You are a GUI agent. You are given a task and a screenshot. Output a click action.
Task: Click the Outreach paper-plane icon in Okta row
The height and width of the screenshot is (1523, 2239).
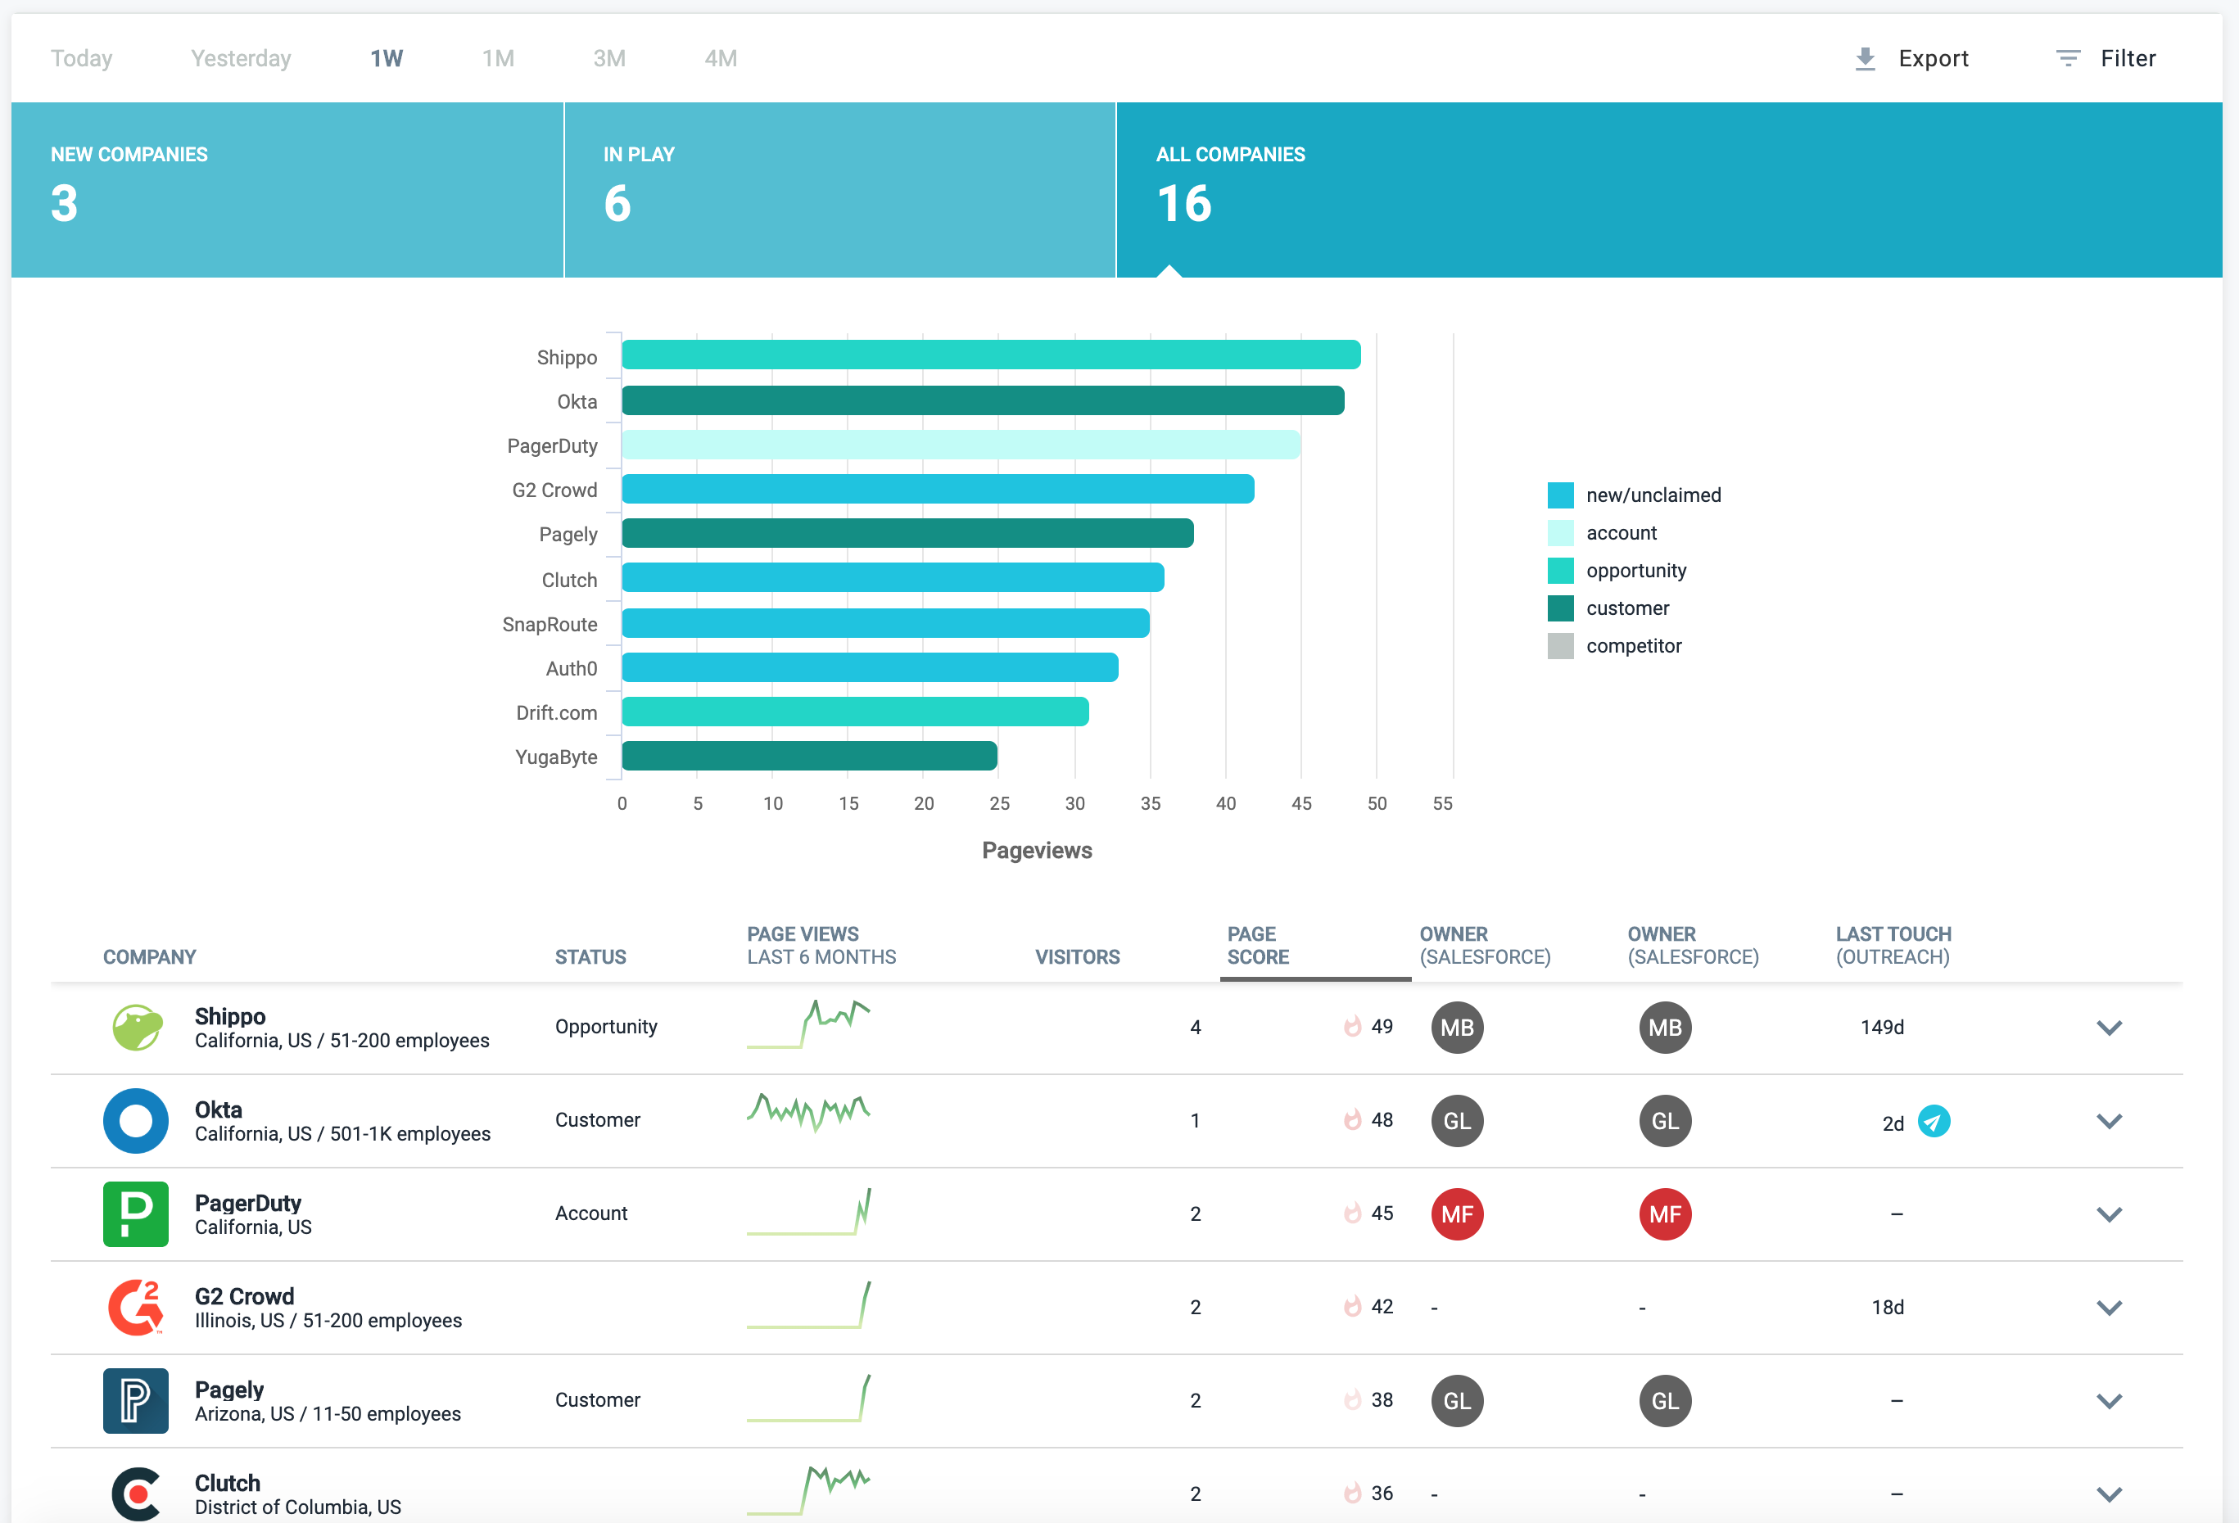[x=1934, y=1121]
